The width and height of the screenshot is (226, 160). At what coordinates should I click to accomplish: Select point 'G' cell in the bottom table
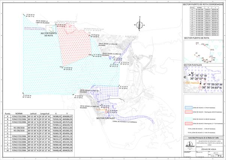pos(7,133)
